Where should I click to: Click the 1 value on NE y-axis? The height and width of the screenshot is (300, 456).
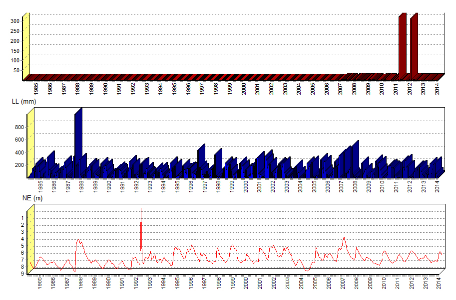tap(22, 218)
